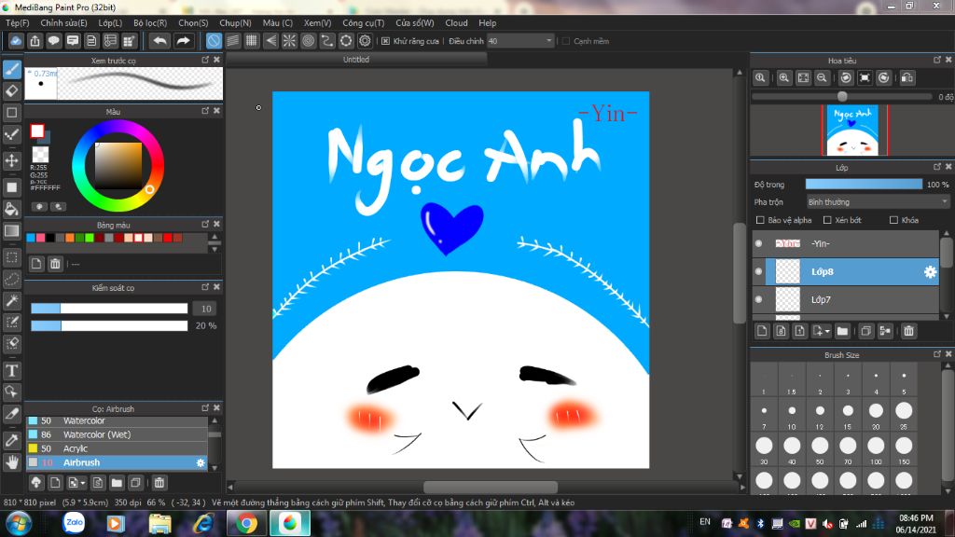Open the Lớp8 layer settings gear
Screen dimensions: 955x537
pyautogui.click(x=930, y=271)
